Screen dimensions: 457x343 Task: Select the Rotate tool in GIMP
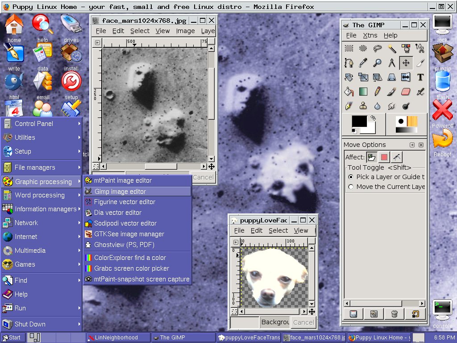[349, 77]
